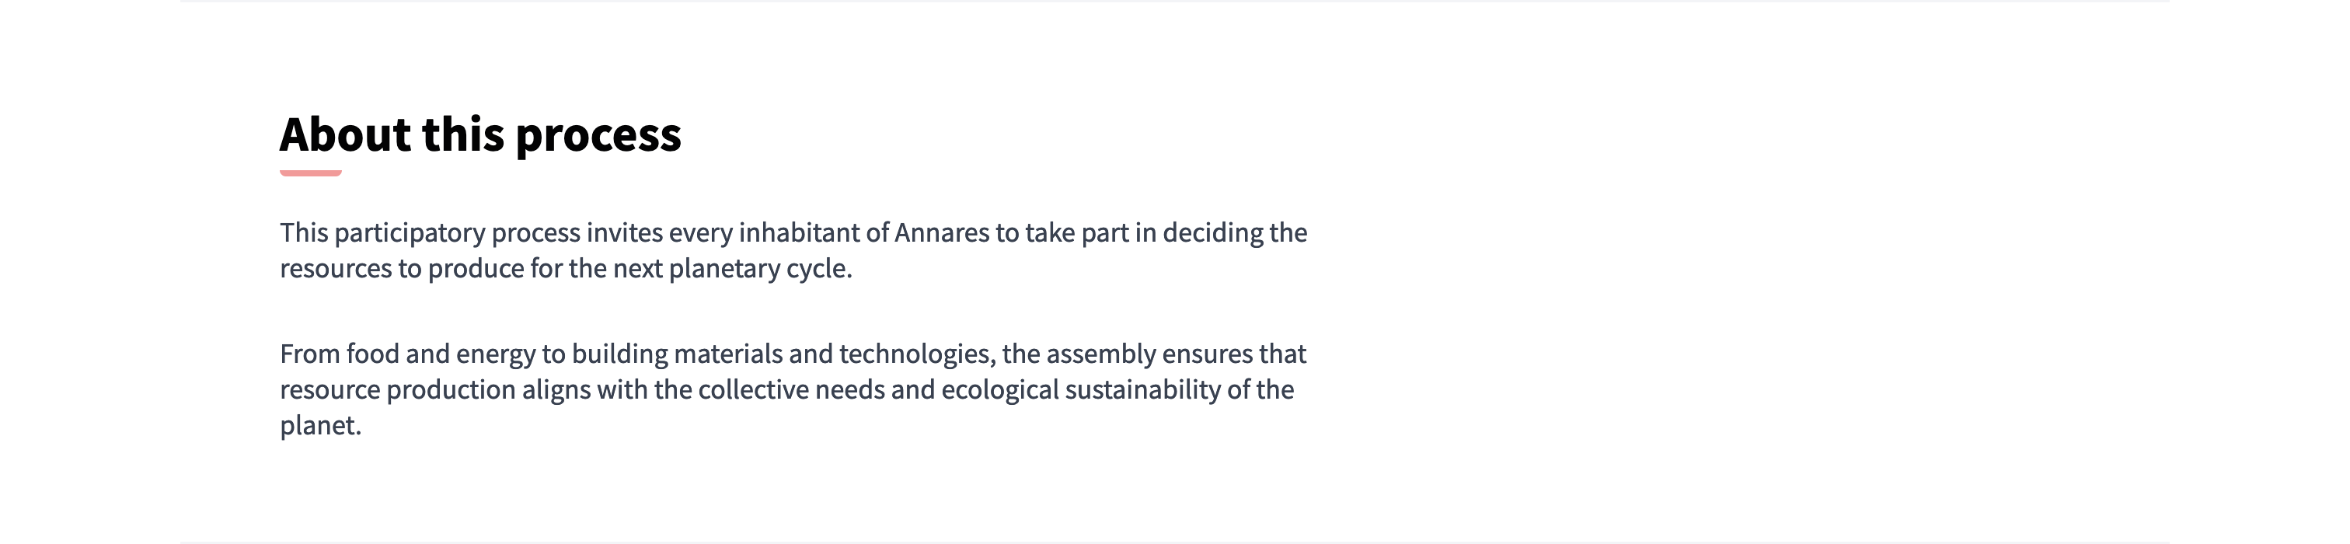The image size is (2350, 544).
Task: Click the word "process" in the heading
Action: [x=598, y=137]
